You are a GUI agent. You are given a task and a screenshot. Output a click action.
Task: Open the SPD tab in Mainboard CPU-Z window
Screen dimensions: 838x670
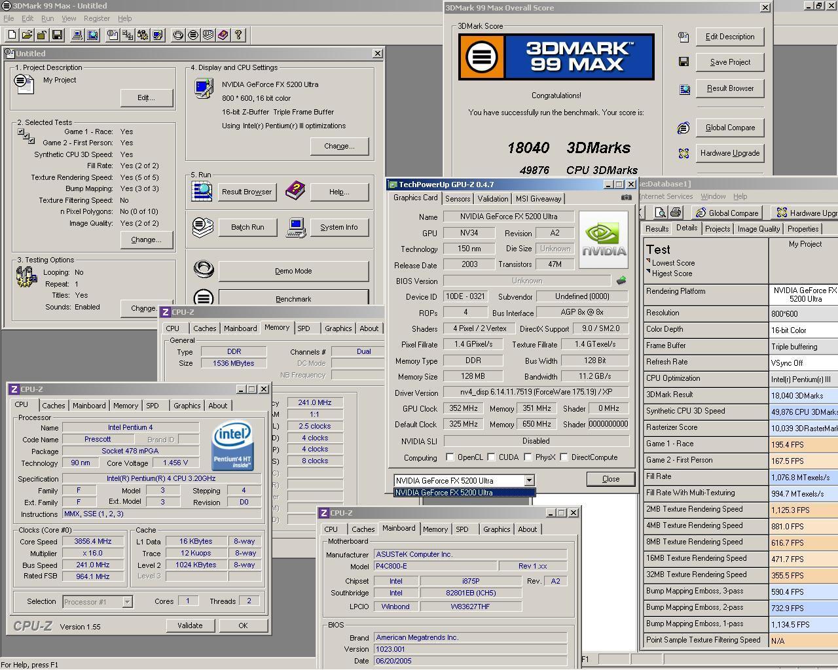point(462,529)
